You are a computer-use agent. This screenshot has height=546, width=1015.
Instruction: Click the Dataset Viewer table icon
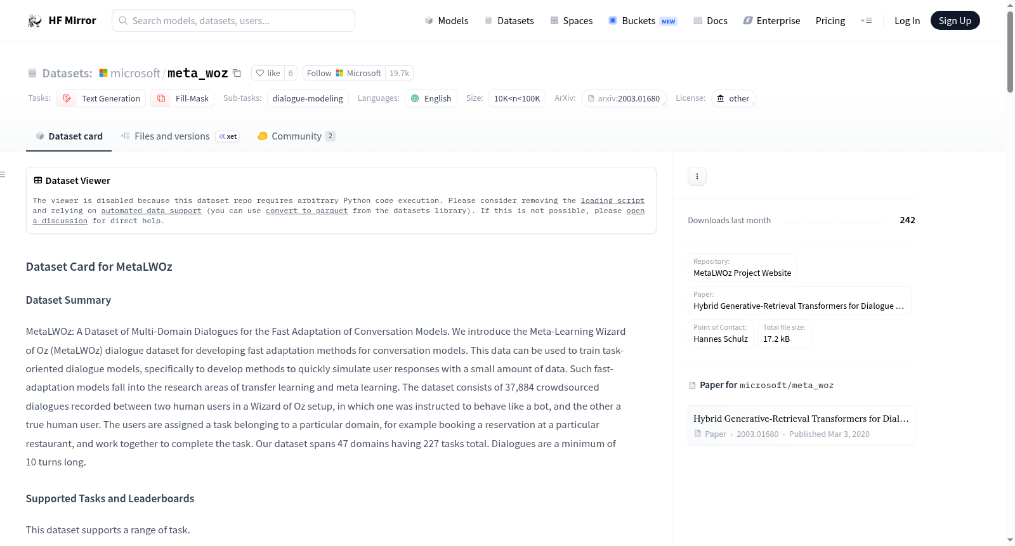click(38, 181)
